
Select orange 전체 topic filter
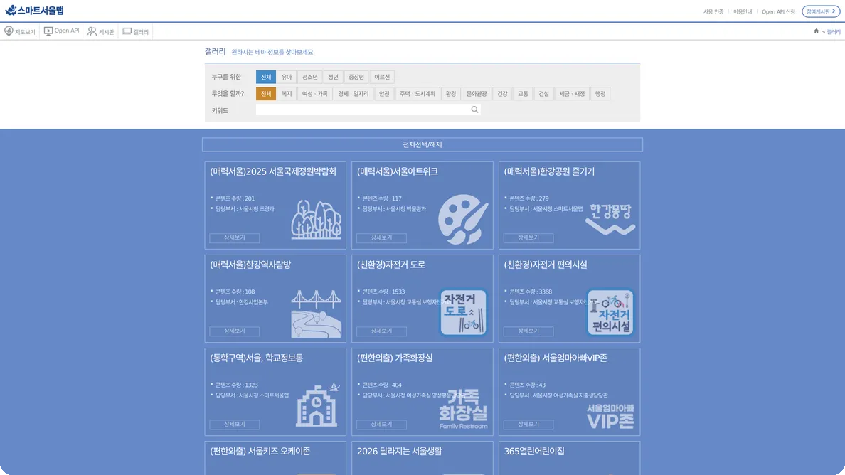266,94
